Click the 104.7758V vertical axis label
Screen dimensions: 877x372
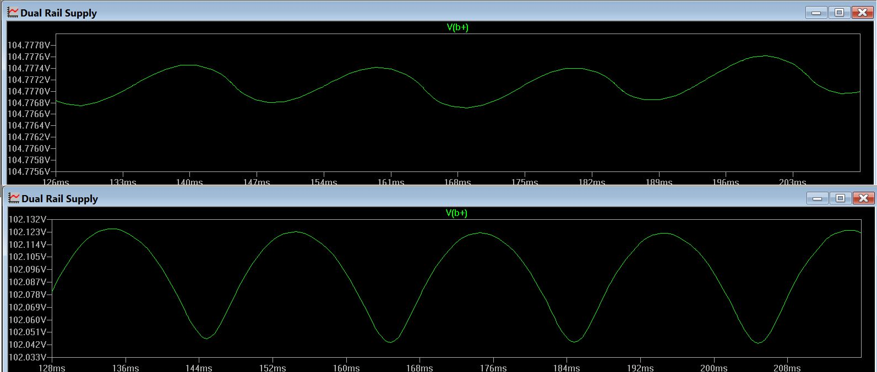(x=29, y=160)
